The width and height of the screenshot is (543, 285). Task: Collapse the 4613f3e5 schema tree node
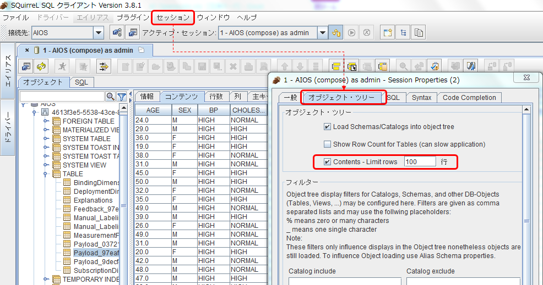34,112
